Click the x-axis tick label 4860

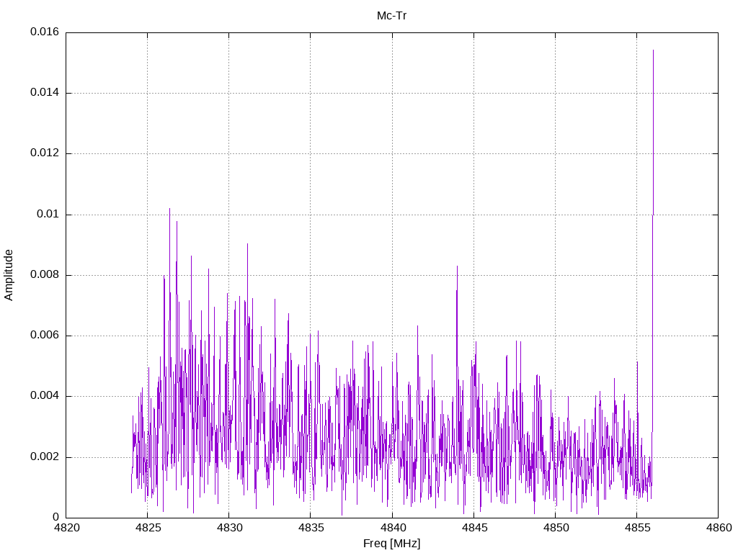(719, 528)
